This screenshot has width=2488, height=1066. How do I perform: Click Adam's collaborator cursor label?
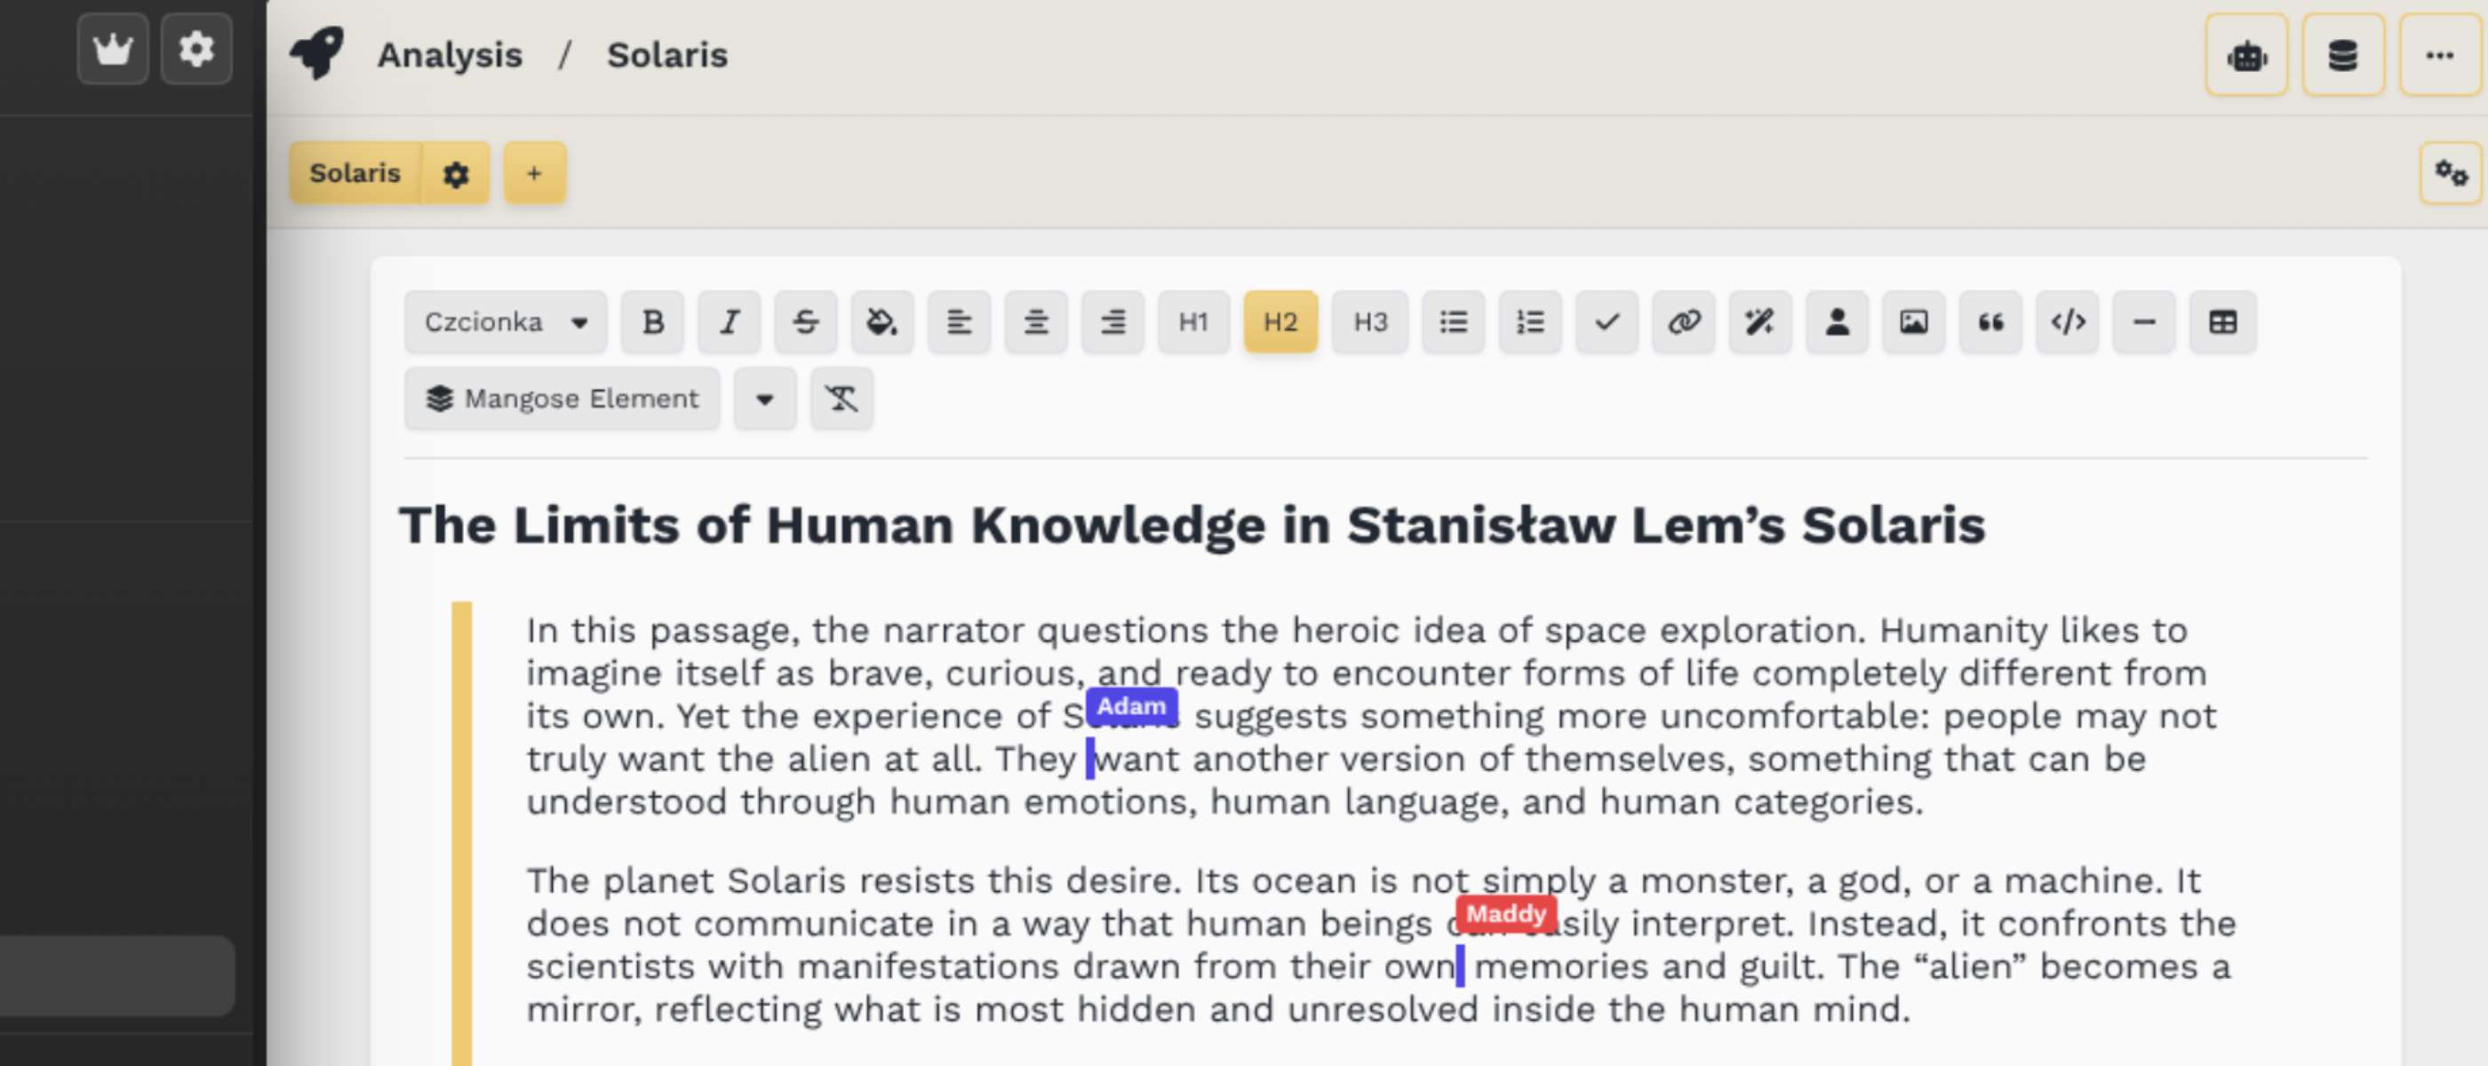pyautogui.click(x=1131, y=707)
